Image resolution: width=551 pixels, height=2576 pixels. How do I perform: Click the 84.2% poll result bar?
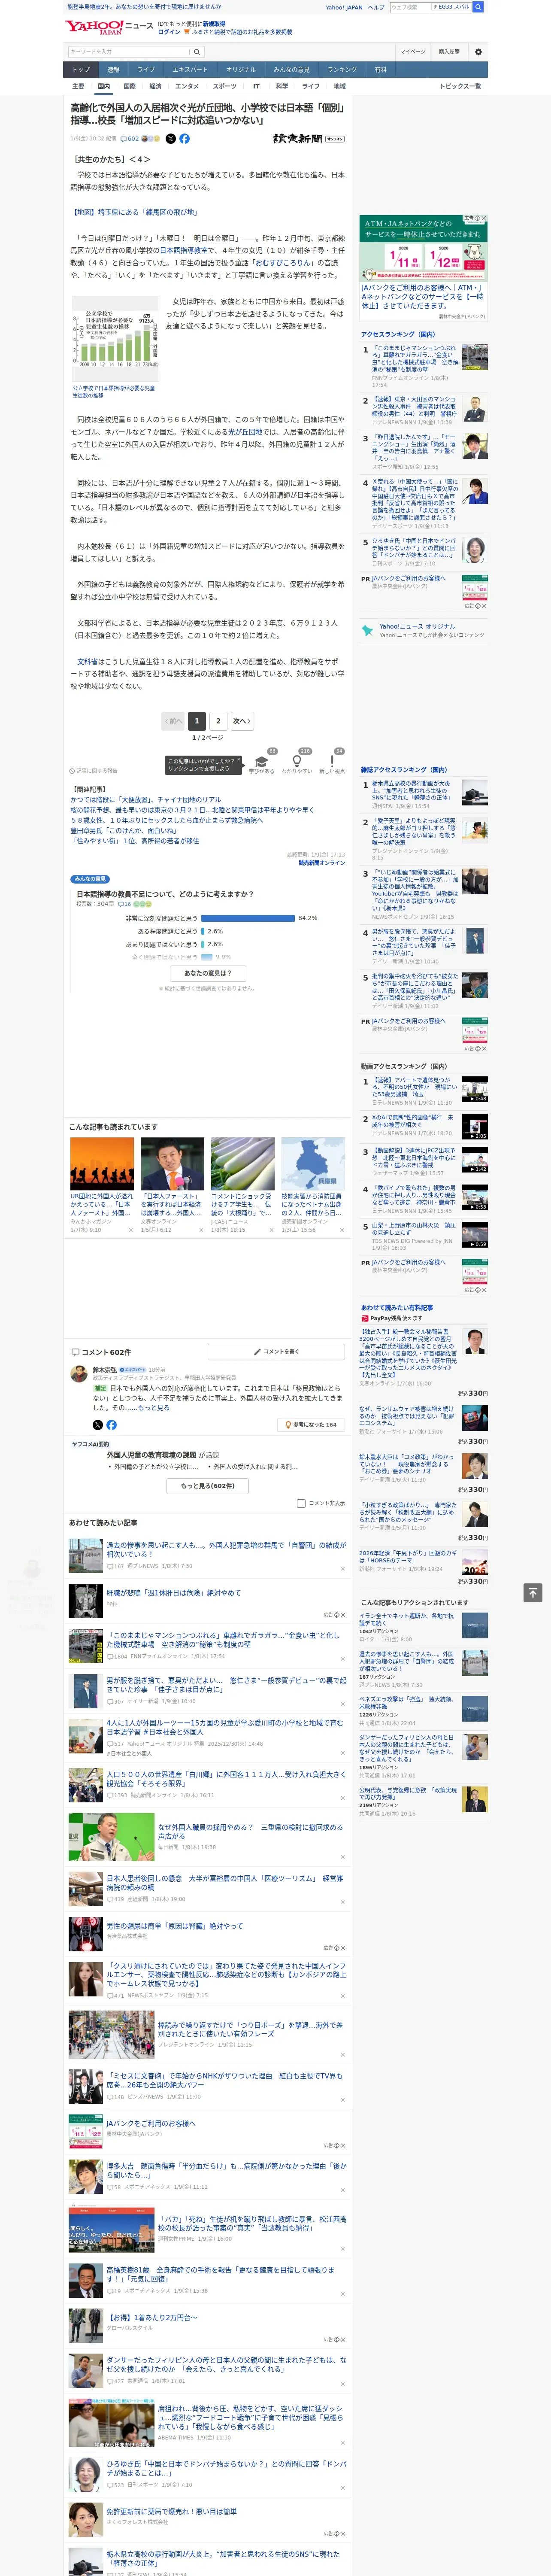(x=248, y=918)
